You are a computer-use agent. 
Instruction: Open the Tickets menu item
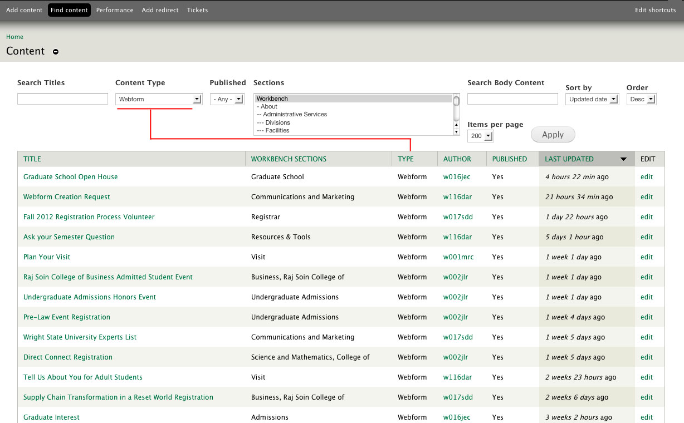click(197, 9)
